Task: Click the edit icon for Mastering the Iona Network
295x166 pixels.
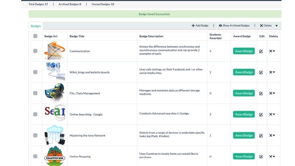Action: pos(261,136)
